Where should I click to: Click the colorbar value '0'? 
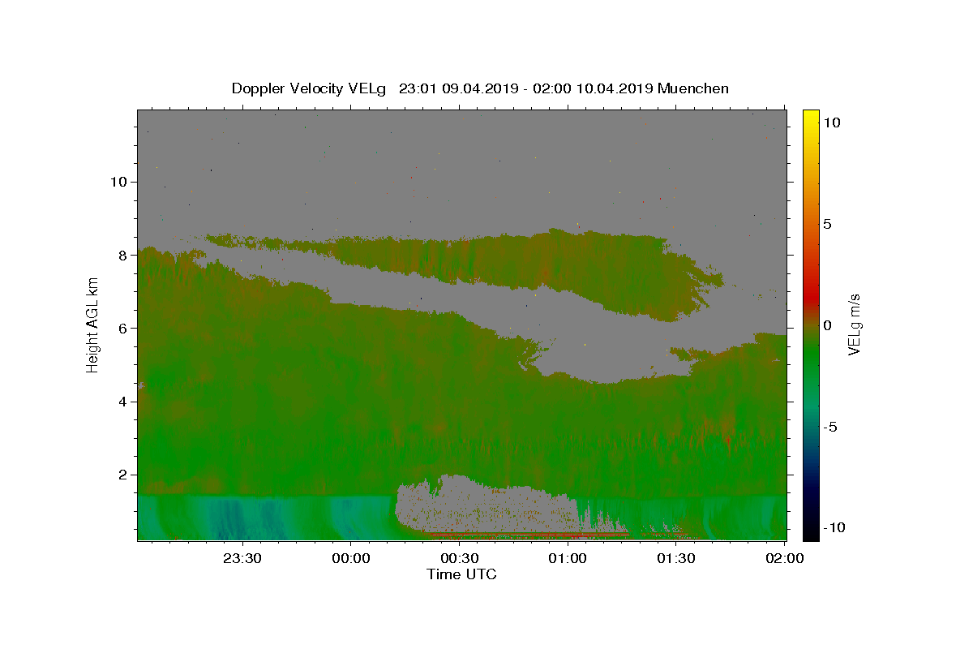[x=827, y=325]
